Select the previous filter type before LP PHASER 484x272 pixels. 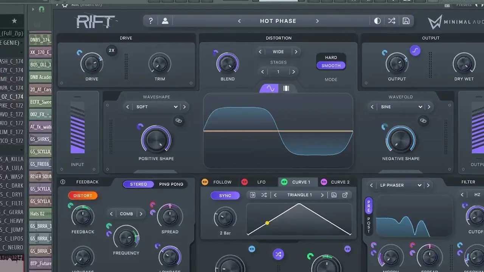tap(372, 185)
